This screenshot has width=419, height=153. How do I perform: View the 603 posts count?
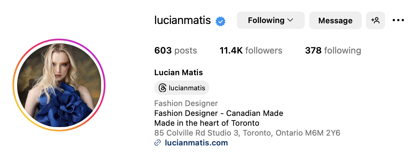(176, 51)
